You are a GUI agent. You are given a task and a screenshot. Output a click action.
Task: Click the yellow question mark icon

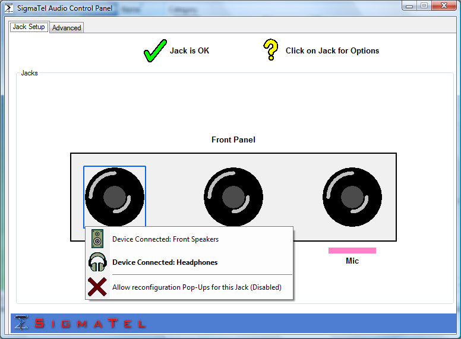(271, 50)
